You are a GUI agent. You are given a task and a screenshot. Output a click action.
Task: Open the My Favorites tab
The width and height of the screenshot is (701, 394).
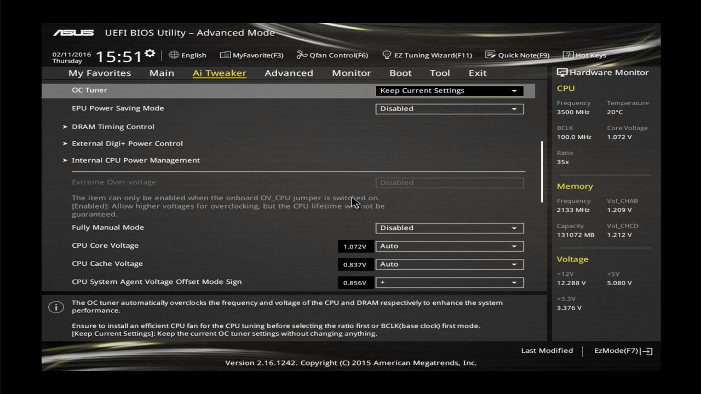100,73
